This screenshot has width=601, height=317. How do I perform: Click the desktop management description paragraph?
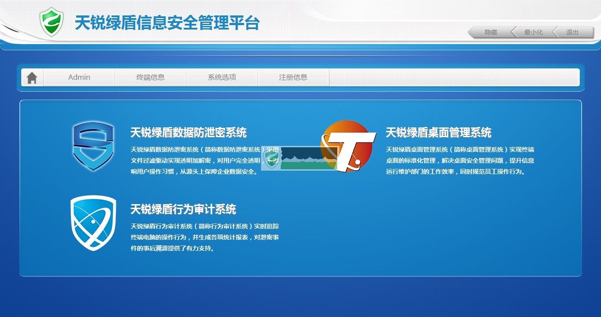(x=460, y=160)
